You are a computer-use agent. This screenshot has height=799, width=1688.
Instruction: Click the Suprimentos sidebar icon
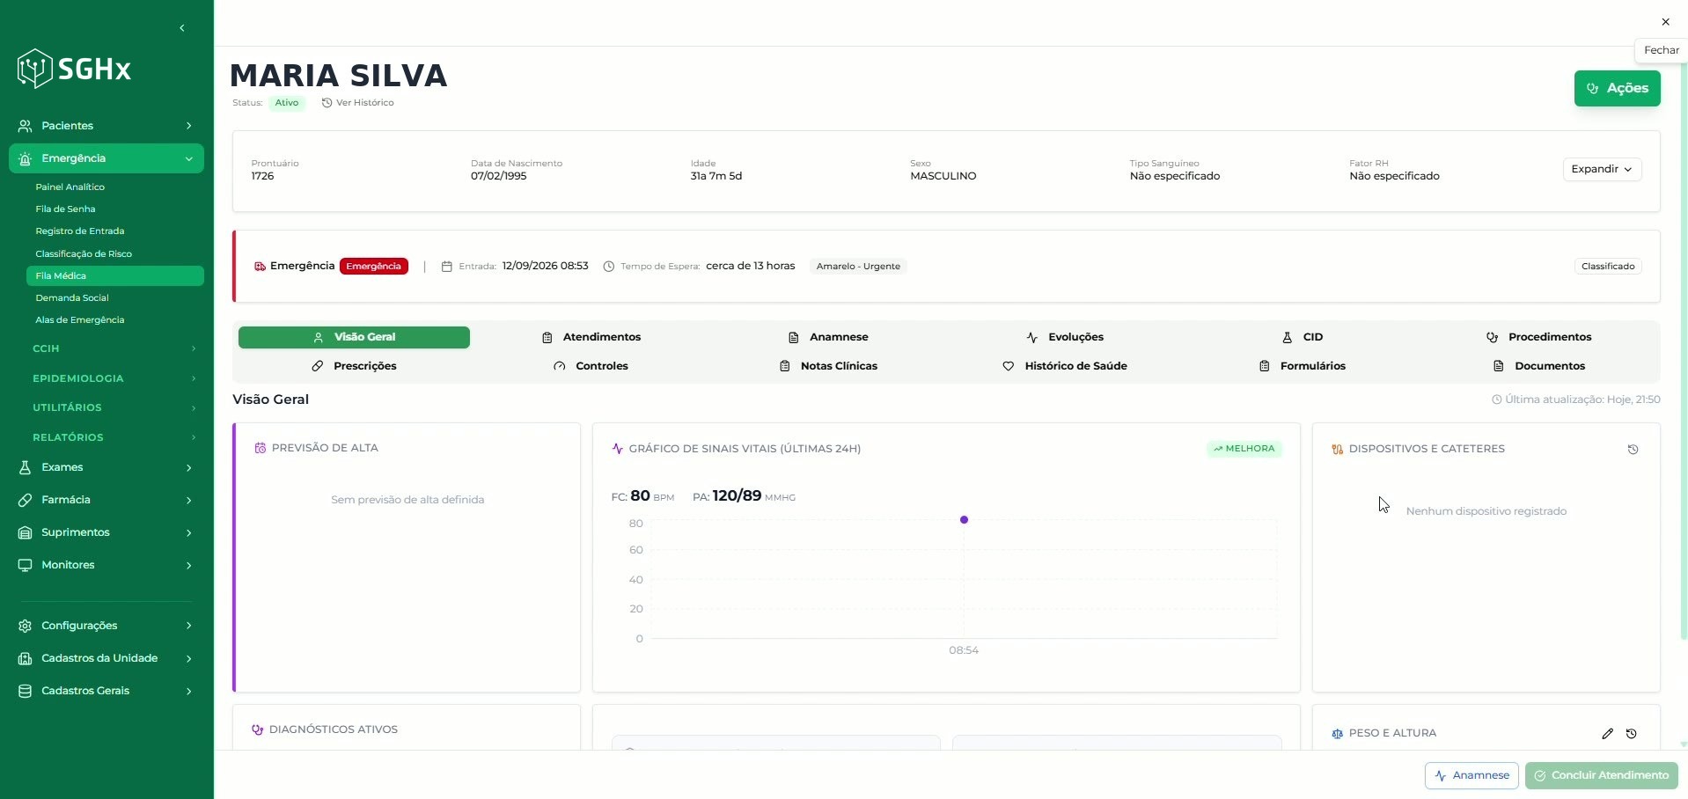(x=26, y=532)
